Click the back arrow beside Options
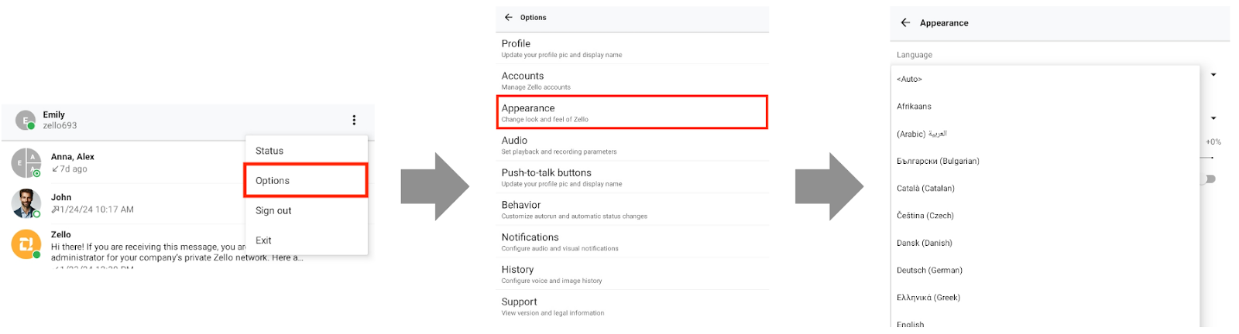Image resolution: width=1239 pixels, height=334 pixels. (509, 17)
